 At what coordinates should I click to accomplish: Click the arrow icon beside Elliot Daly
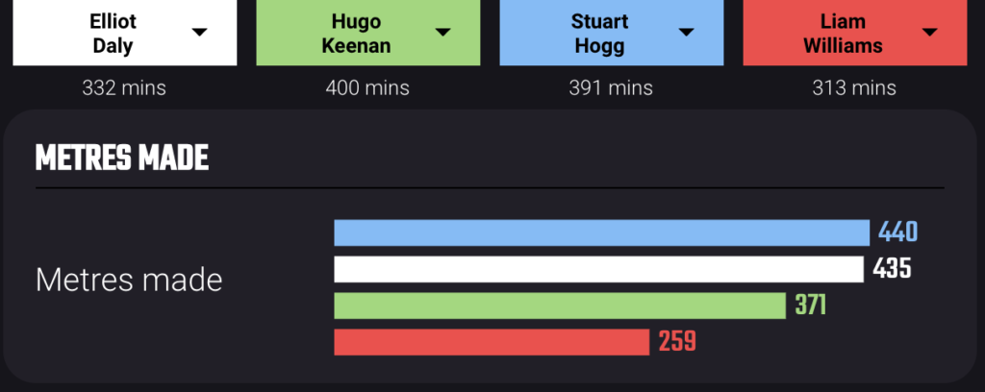coord(200,33)
